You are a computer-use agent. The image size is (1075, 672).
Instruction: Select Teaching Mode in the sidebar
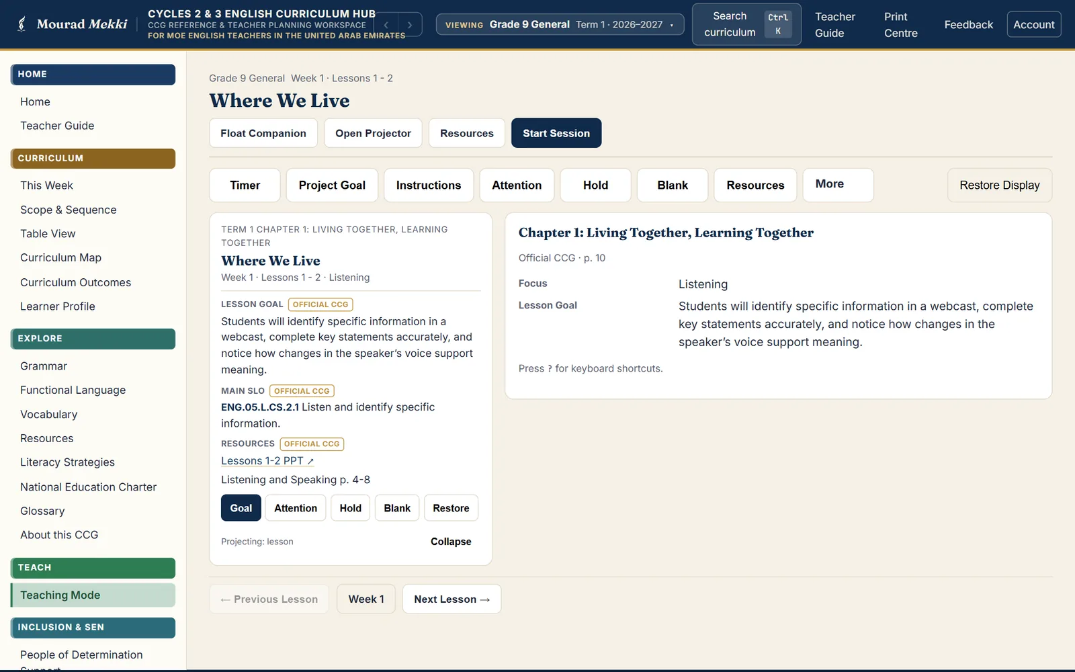(93, 595)
